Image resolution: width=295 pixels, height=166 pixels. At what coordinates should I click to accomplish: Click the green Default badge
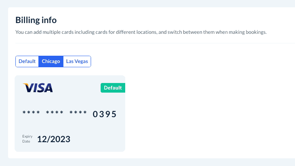(x=113, y=88)
